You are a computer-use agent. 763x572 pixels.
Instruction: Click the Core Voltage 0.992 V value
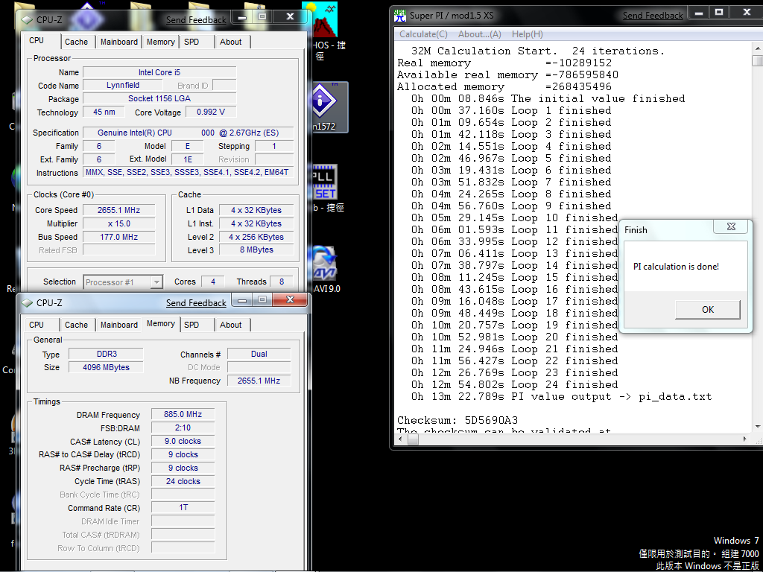(x=211, y=112)
